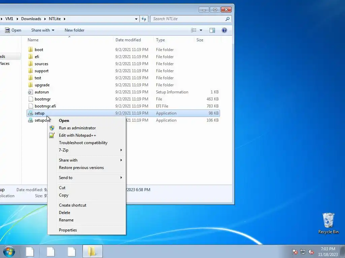Click the sources folder icon
The width and height of the screenshot is (345, 258).
31,63
